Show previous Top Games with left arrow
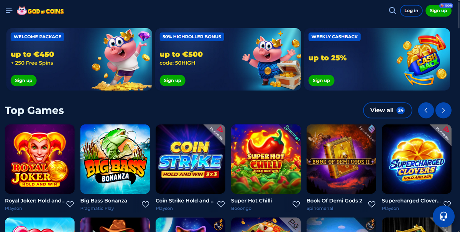This screenshot has height=232, width=460. coord(426,110)
